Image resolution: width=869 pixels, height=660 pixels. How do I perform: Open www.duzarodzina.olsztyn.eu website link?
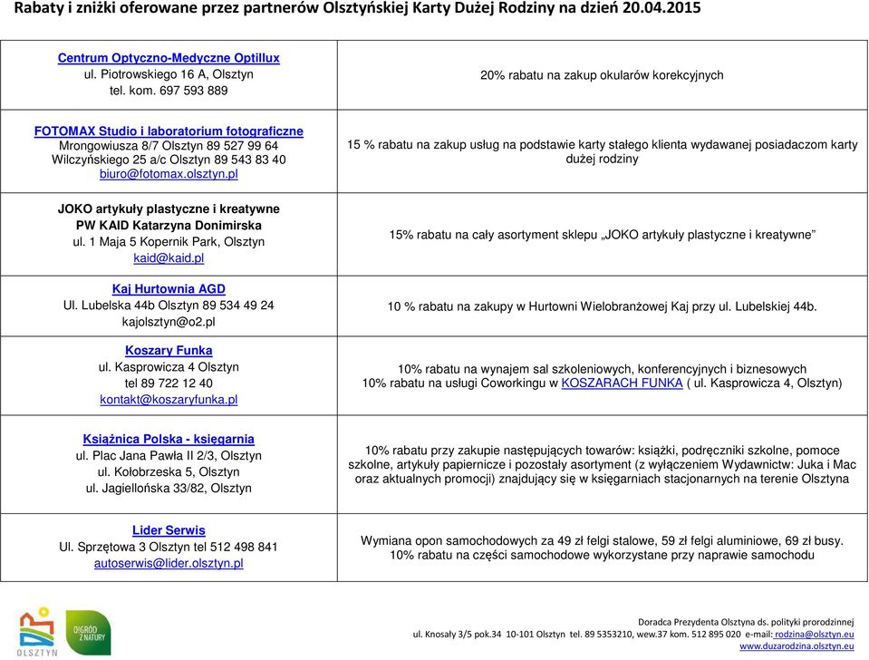tap(797, 646)
